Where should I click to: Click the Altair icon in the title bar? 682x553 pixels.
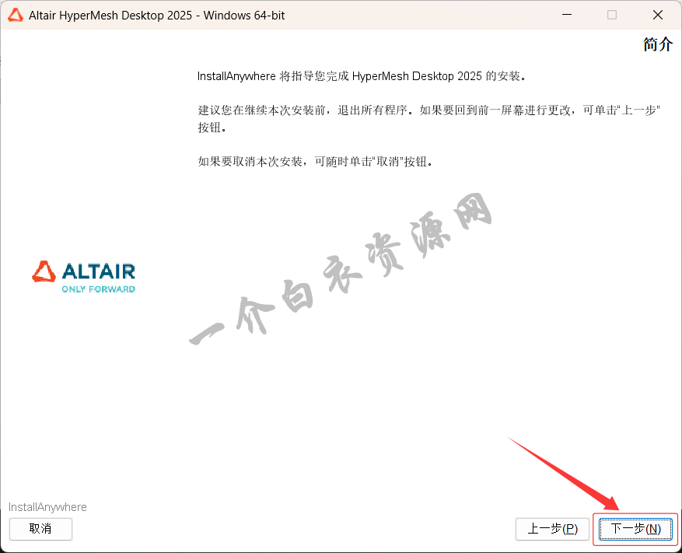click(x=15, y=15)
